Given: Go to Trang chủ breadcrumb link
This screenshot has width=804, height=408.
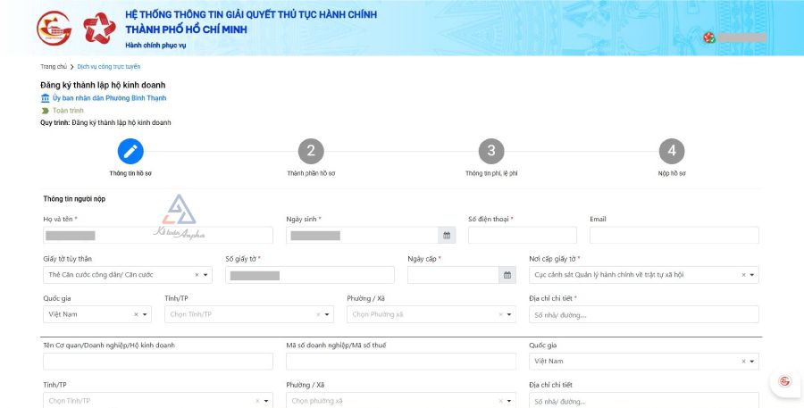Looking at the screenshot, I should pyautogui.click(x=53, y=67).
